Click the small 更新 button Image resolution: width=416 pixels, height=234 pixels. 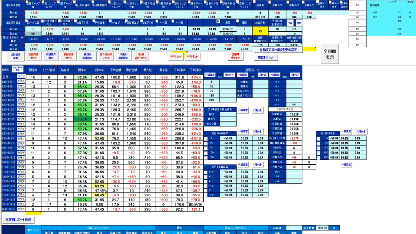coord(299,23)
